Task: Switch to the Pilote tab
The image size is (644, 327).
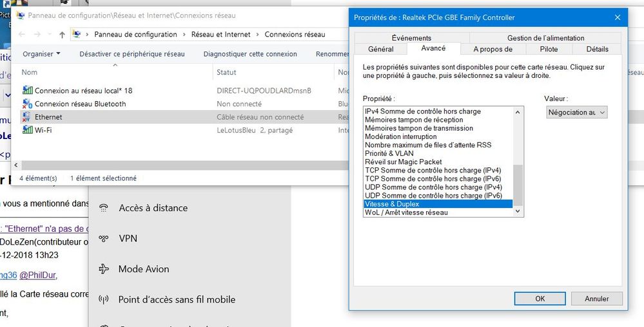Action: (549, 49)
